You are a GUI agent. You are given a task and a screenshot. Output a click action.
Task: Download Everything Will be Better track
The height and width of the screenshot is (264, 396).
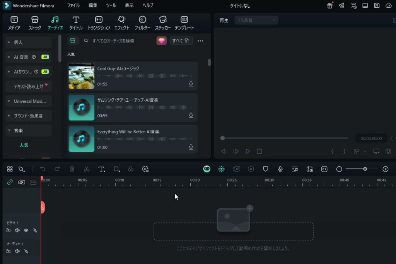[x=191, y=147]
